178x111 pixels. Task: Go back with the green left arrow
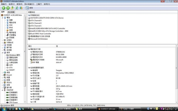pos(4,8)
